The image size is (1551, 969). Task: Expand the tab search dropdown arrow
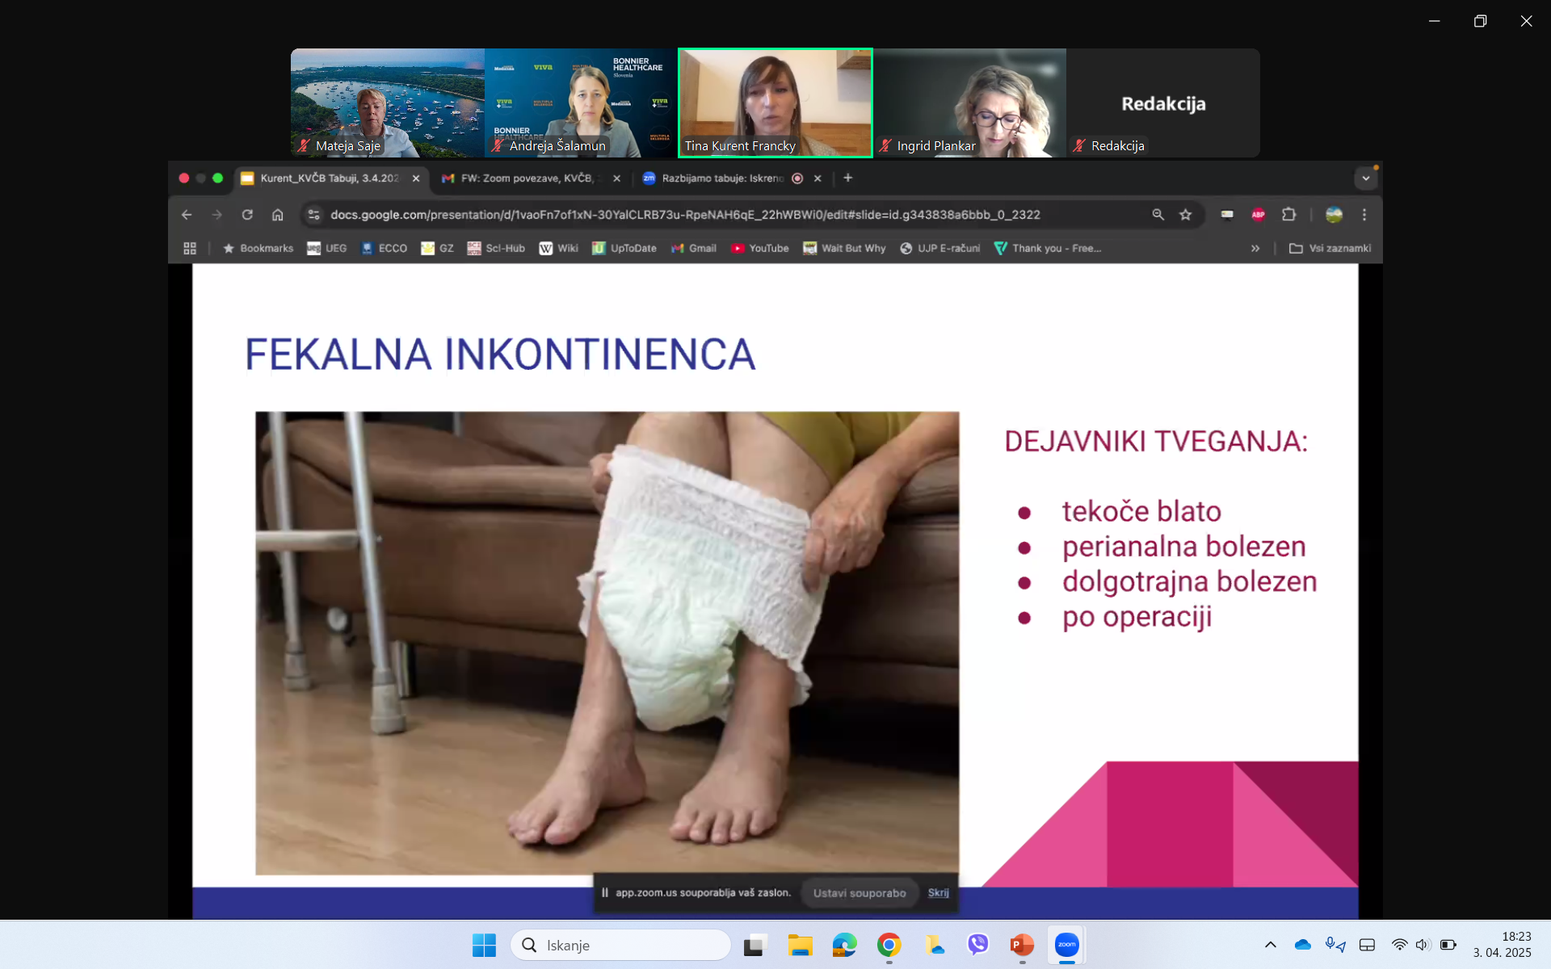pyautogui.click(x=1365, y=178)
